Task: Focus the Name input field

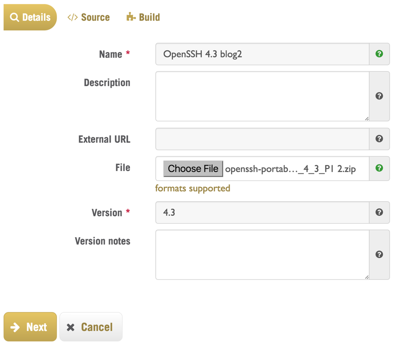Action: 263,54
